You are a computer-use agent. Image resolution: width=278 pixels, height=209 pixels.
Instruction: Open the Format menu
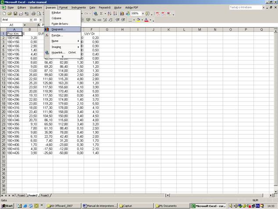coord(64,7)
